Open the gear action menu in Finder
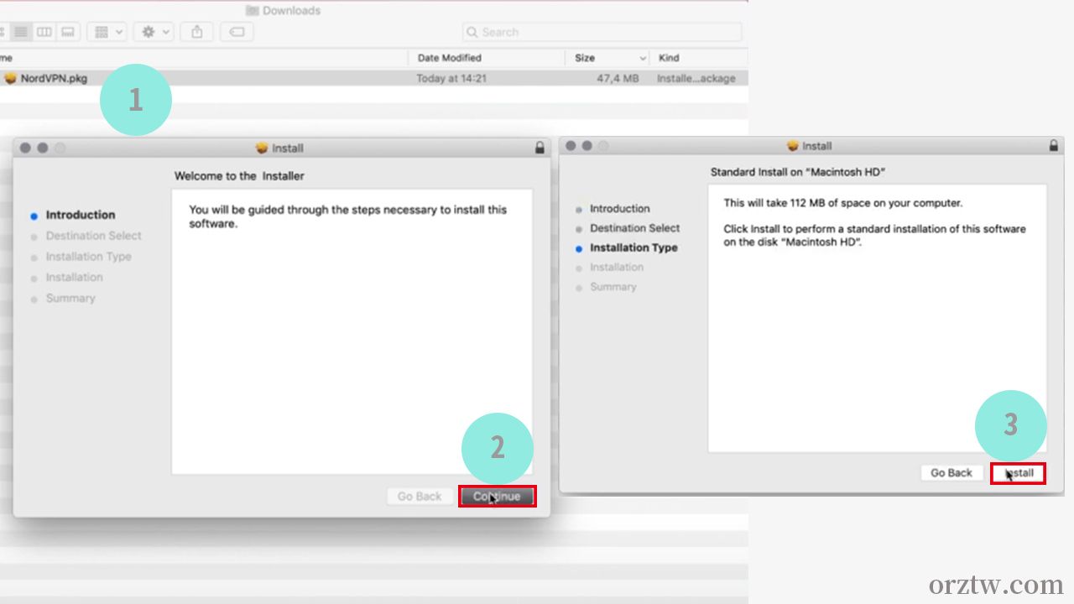The image size is (1074, 604). pyautogui.click(x=155, y=32)
